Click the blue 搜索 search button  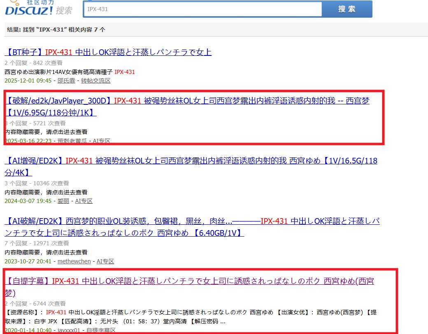click(347, 9)
